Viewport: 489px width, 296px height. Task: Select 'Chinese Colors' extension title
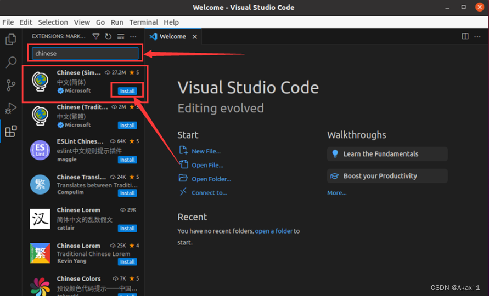[78, 278]
